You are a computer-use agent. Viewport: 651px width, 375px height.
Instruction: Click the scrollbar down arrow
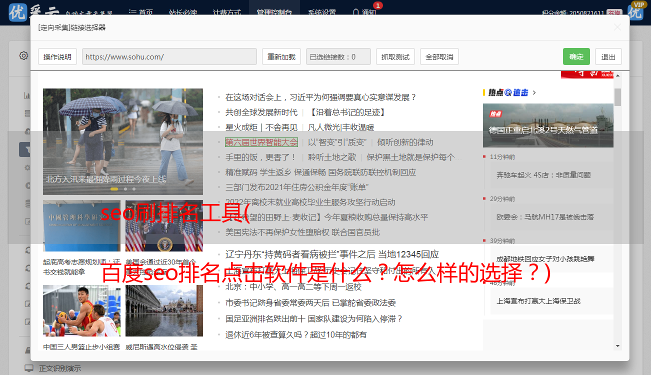[x=617, y=346]
